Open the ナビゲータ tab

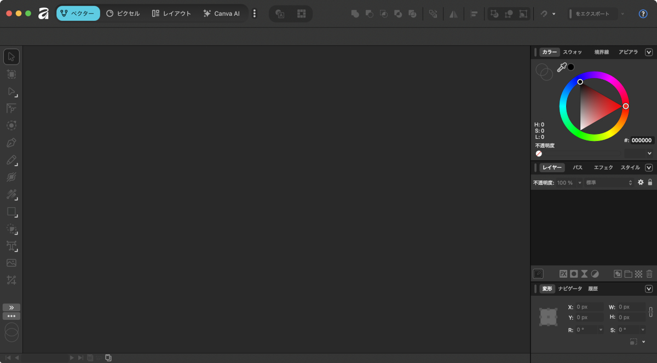[570, 289]
